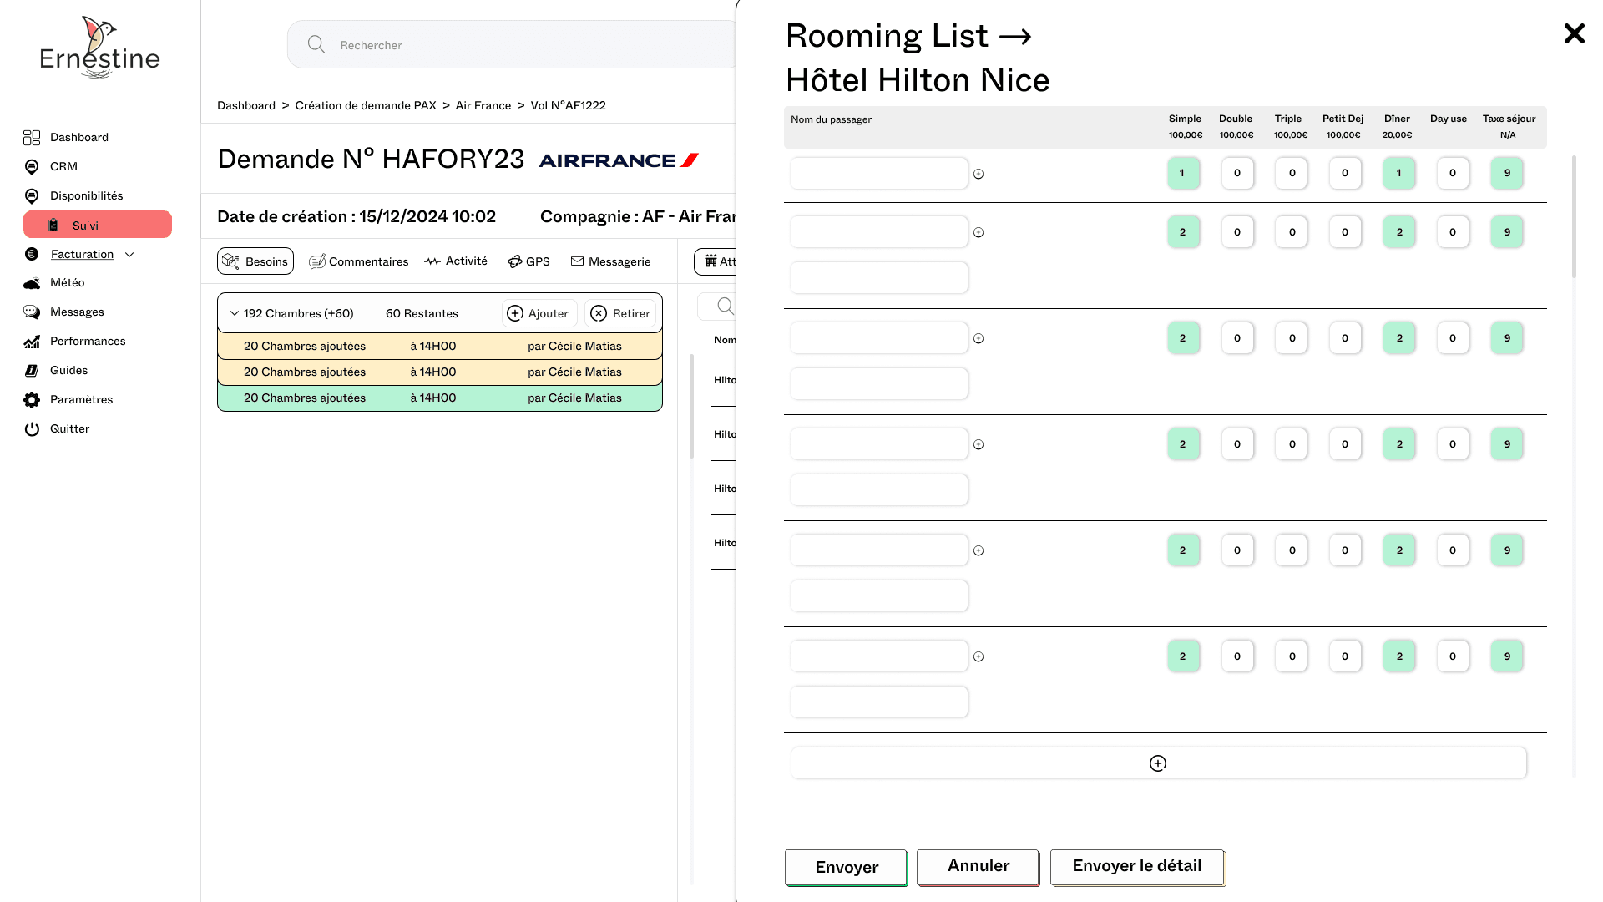
Task: Toggle Dîner value 2 in second row
Action: click(1399, 232)
